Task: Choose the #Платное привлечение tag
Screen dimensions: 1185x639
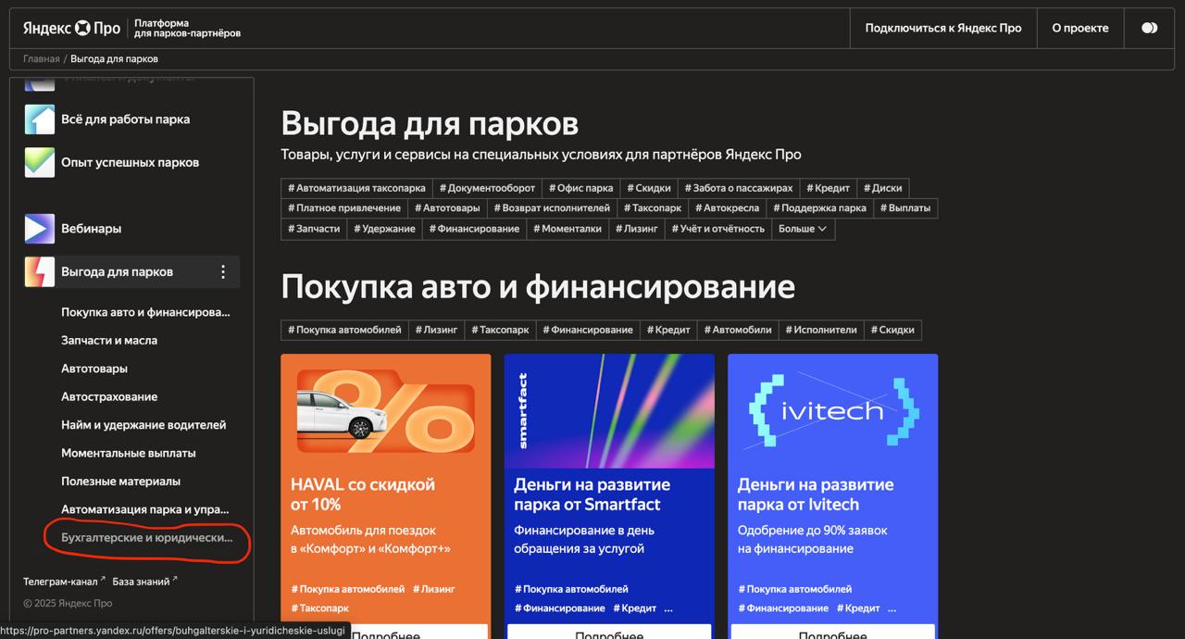Action: coord(344,208)
